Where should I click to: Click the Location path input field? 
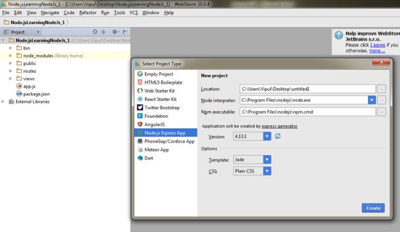click(308, 89)
